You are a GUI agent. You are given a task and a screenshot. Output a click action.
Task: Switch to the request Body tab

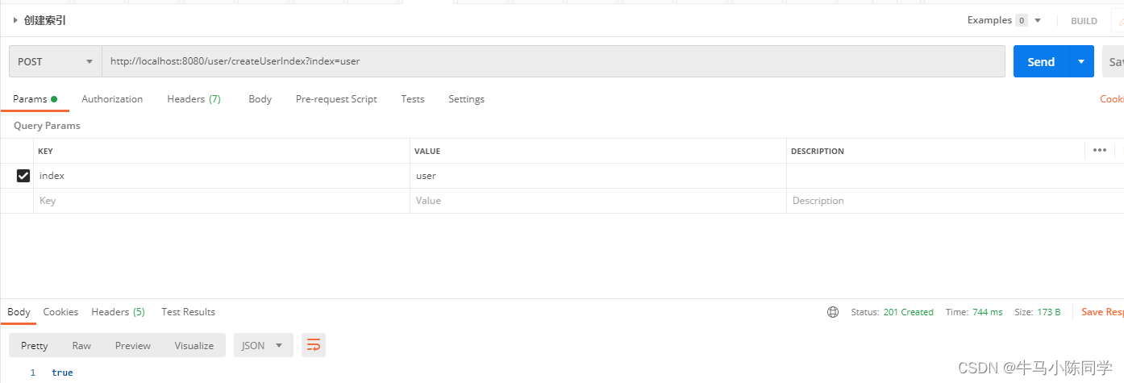click(x=260, y=99)
